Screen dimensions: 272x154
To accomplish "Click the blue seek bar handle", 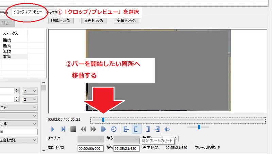I will pos(103,120).
